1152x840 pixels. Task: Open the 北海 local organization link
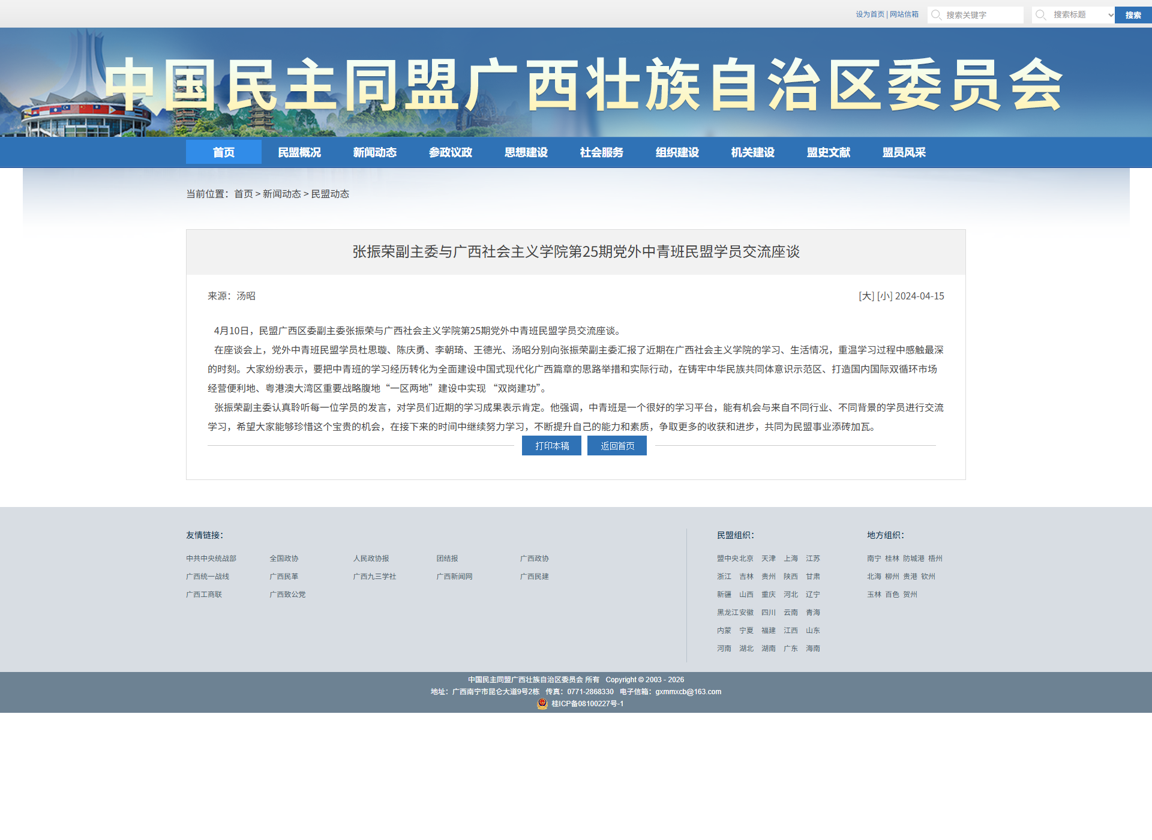[874, 577]
